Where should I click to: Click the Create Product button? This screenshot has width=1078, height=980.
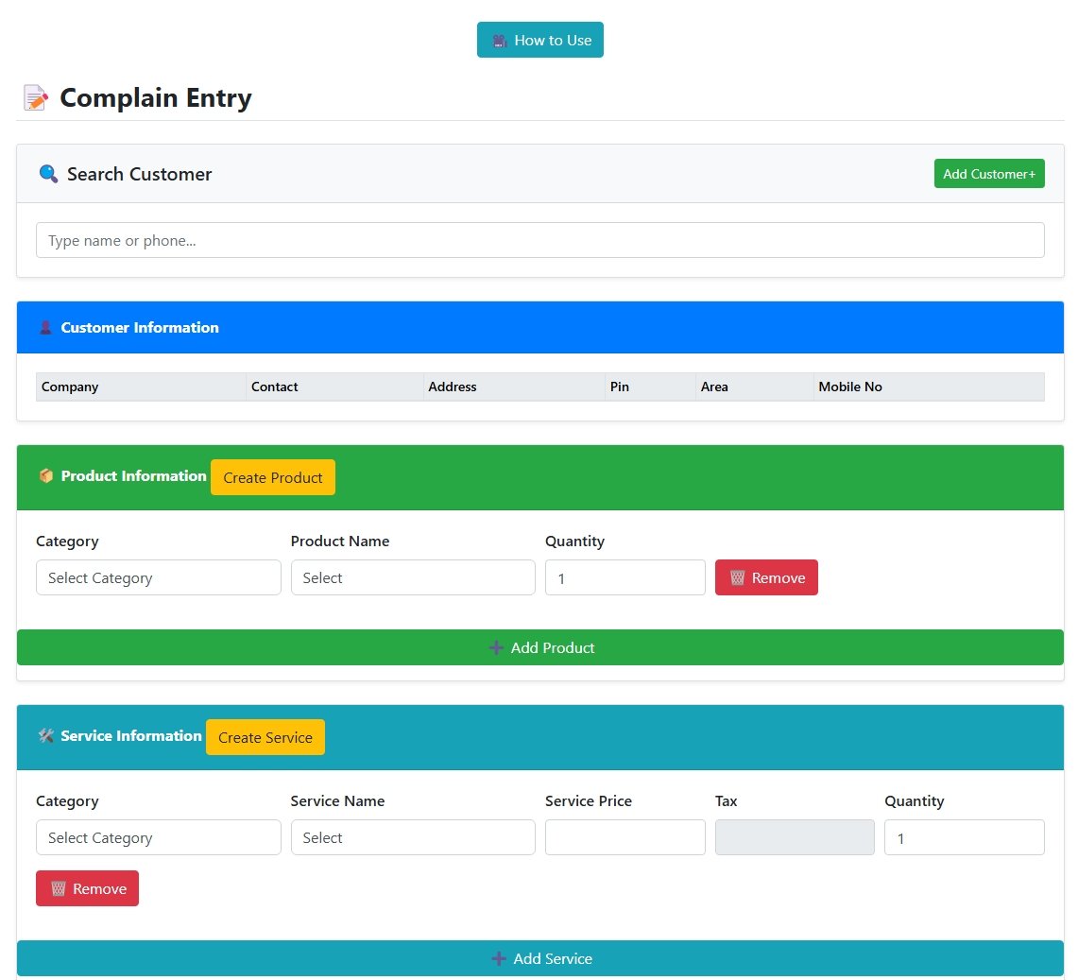273,477
